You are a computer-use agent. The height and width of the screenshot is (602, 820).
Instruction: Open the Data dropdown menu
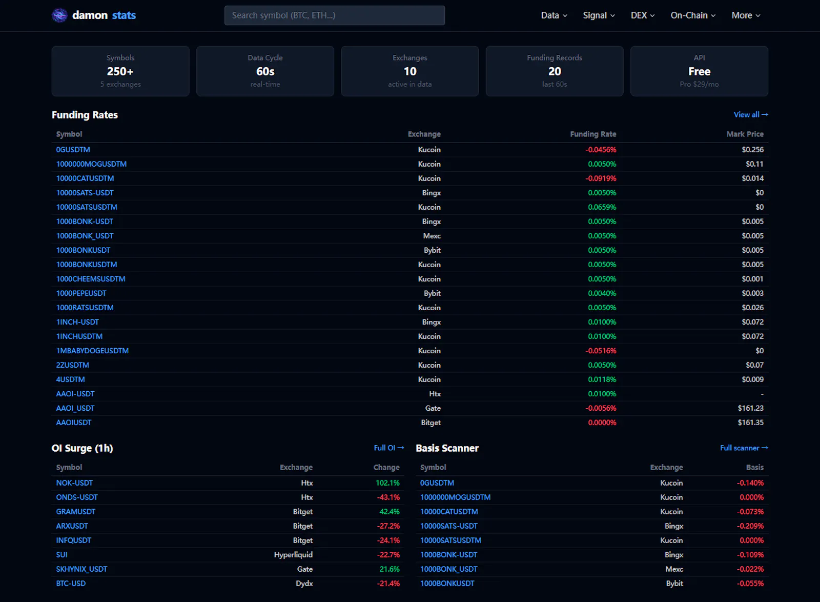pyautogui.click(x=554, y=15)
